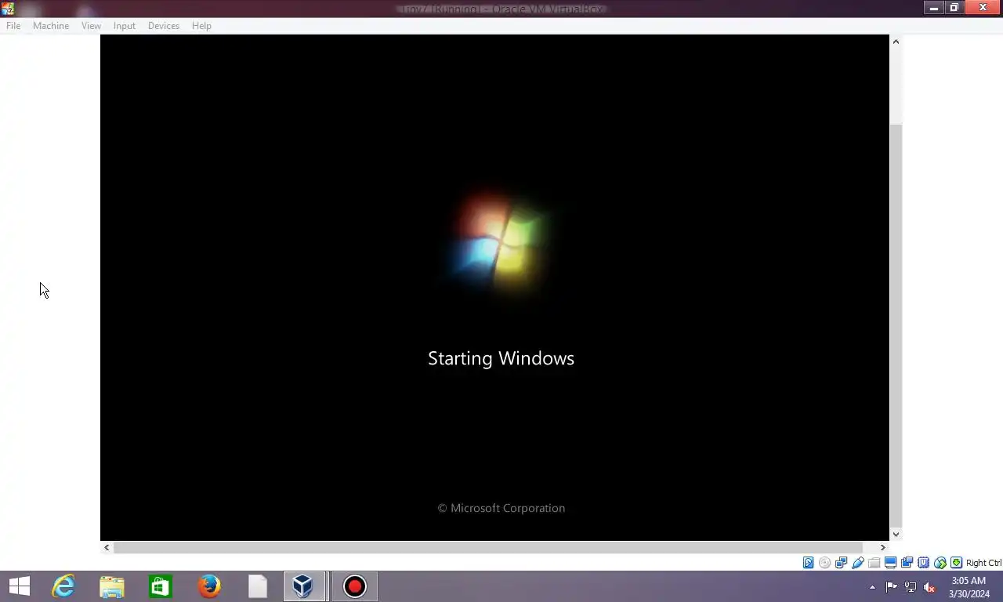This screenshot has width=1003, height=602.
Task: Click the muted volume tray icon
Action: [930, 587]
